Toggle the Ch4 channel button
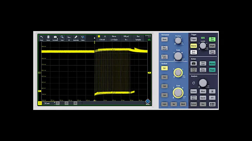The image size is (252, 141). (164, 95)
